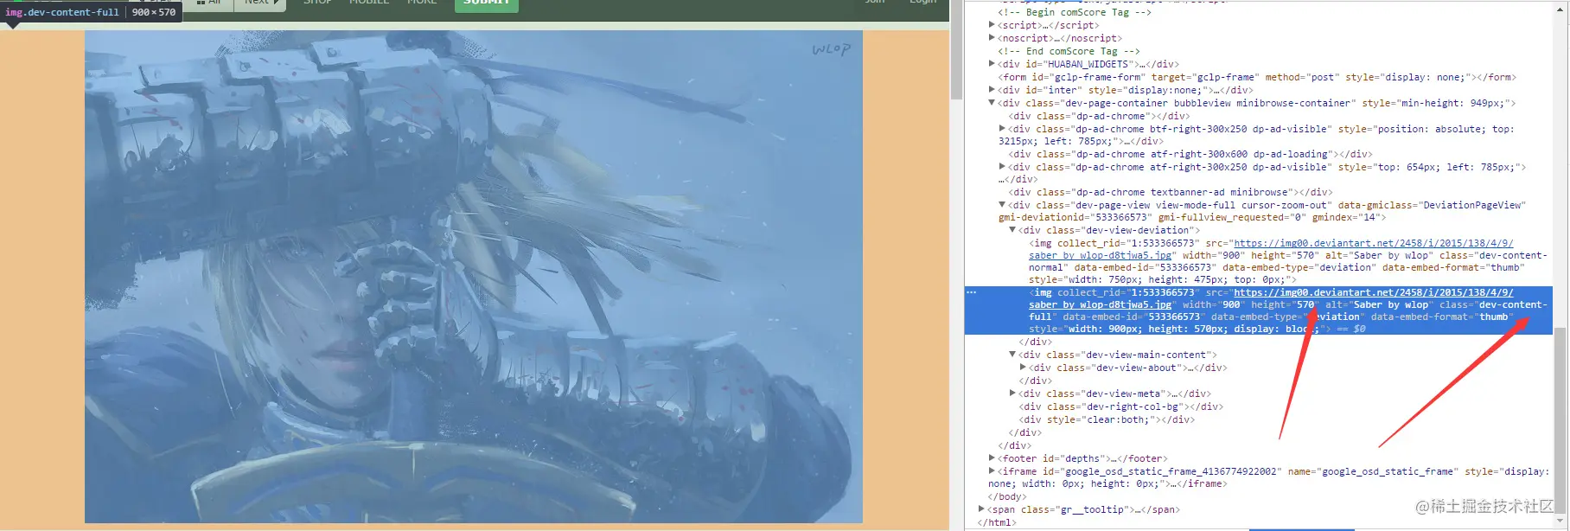Image resolution: width=1570 pixels, height=531 pixels.
Task: Expand the dev-view-meta div node
Action: [x=1012, y=393]
